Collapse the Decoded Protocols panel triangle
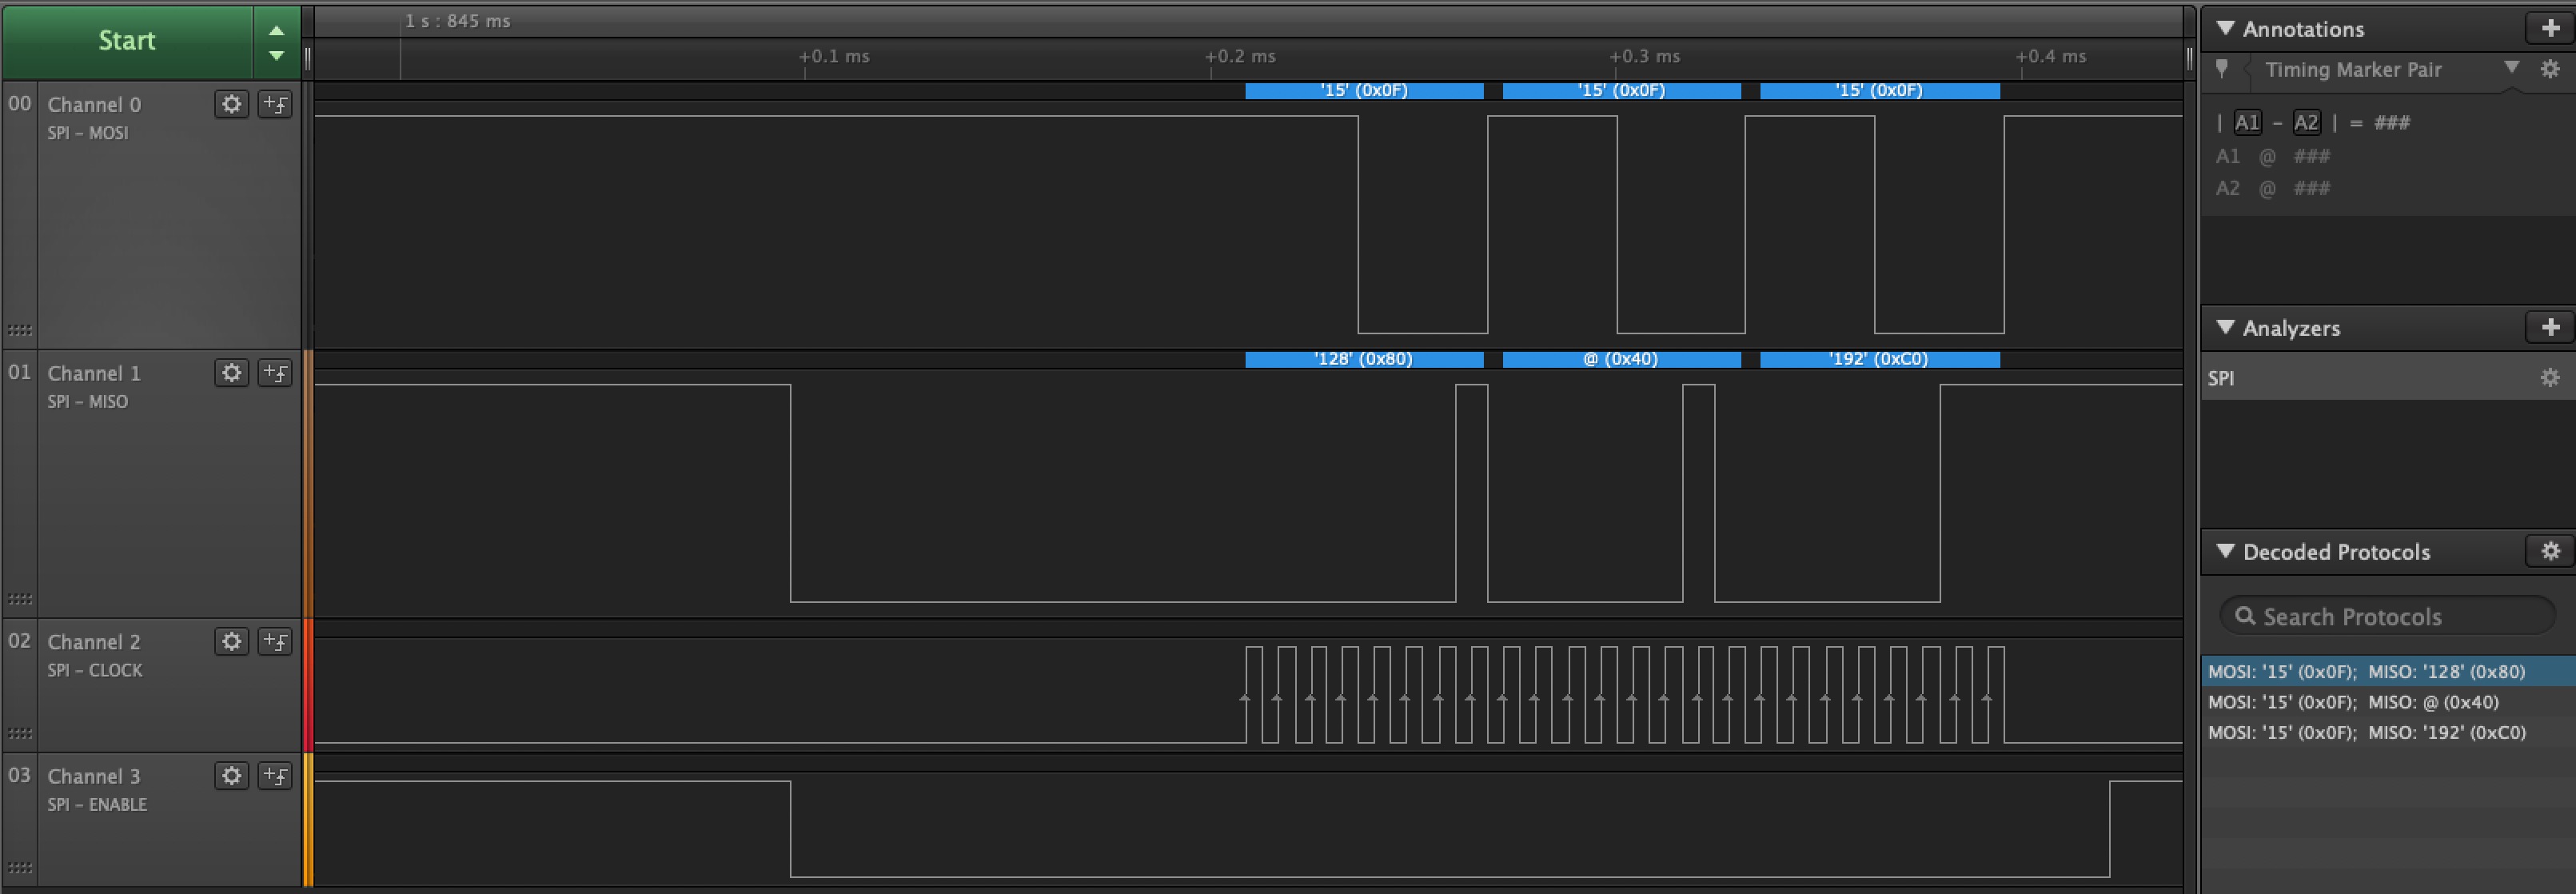The height and width of the screenshot is (894, 2576). (x=2225, y=551)
